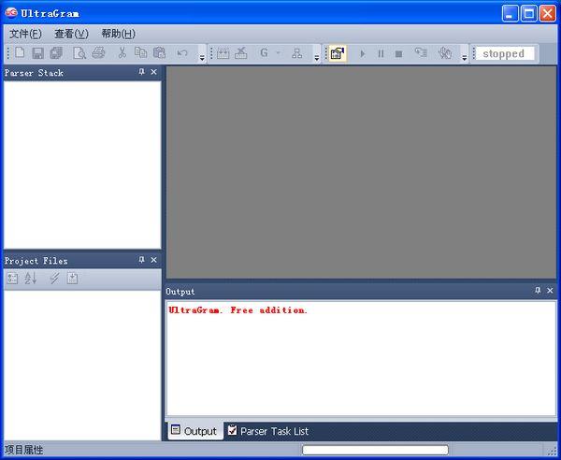The height and width of the screenshot is (460, 561).
Task: Open toolbar options arrow before stopped field
Action: tap(464, 56)
